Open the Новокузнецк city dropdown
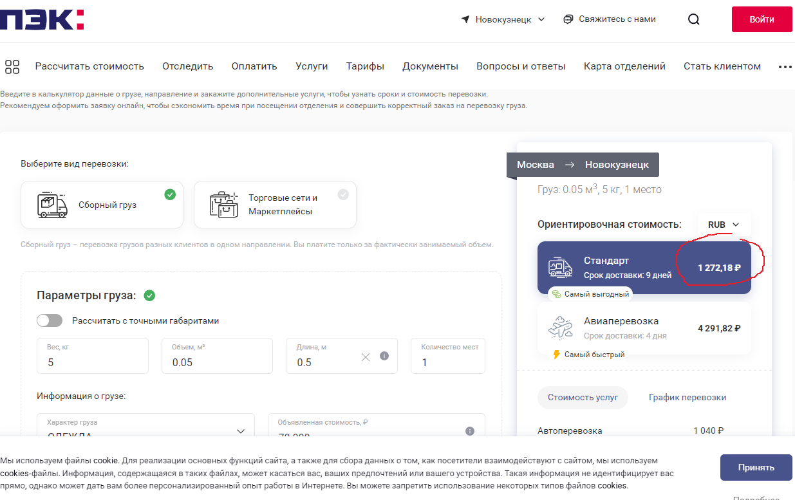The width and height of the screenshot is (795, 500). click(503, 19)
